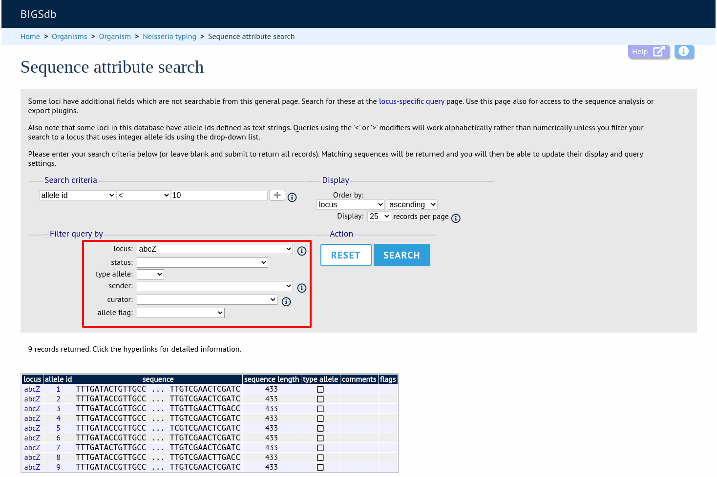
Task: Click the search value input field containing 10
Action: 219,195
